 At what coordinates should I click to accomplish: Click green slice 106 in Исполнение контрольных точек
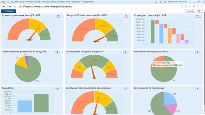[x=165, y=74]
